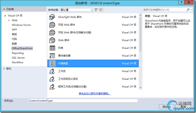Screen dimensions: 196x113
Task: Click the 内容类型 template icon
Action: point(52,64)
